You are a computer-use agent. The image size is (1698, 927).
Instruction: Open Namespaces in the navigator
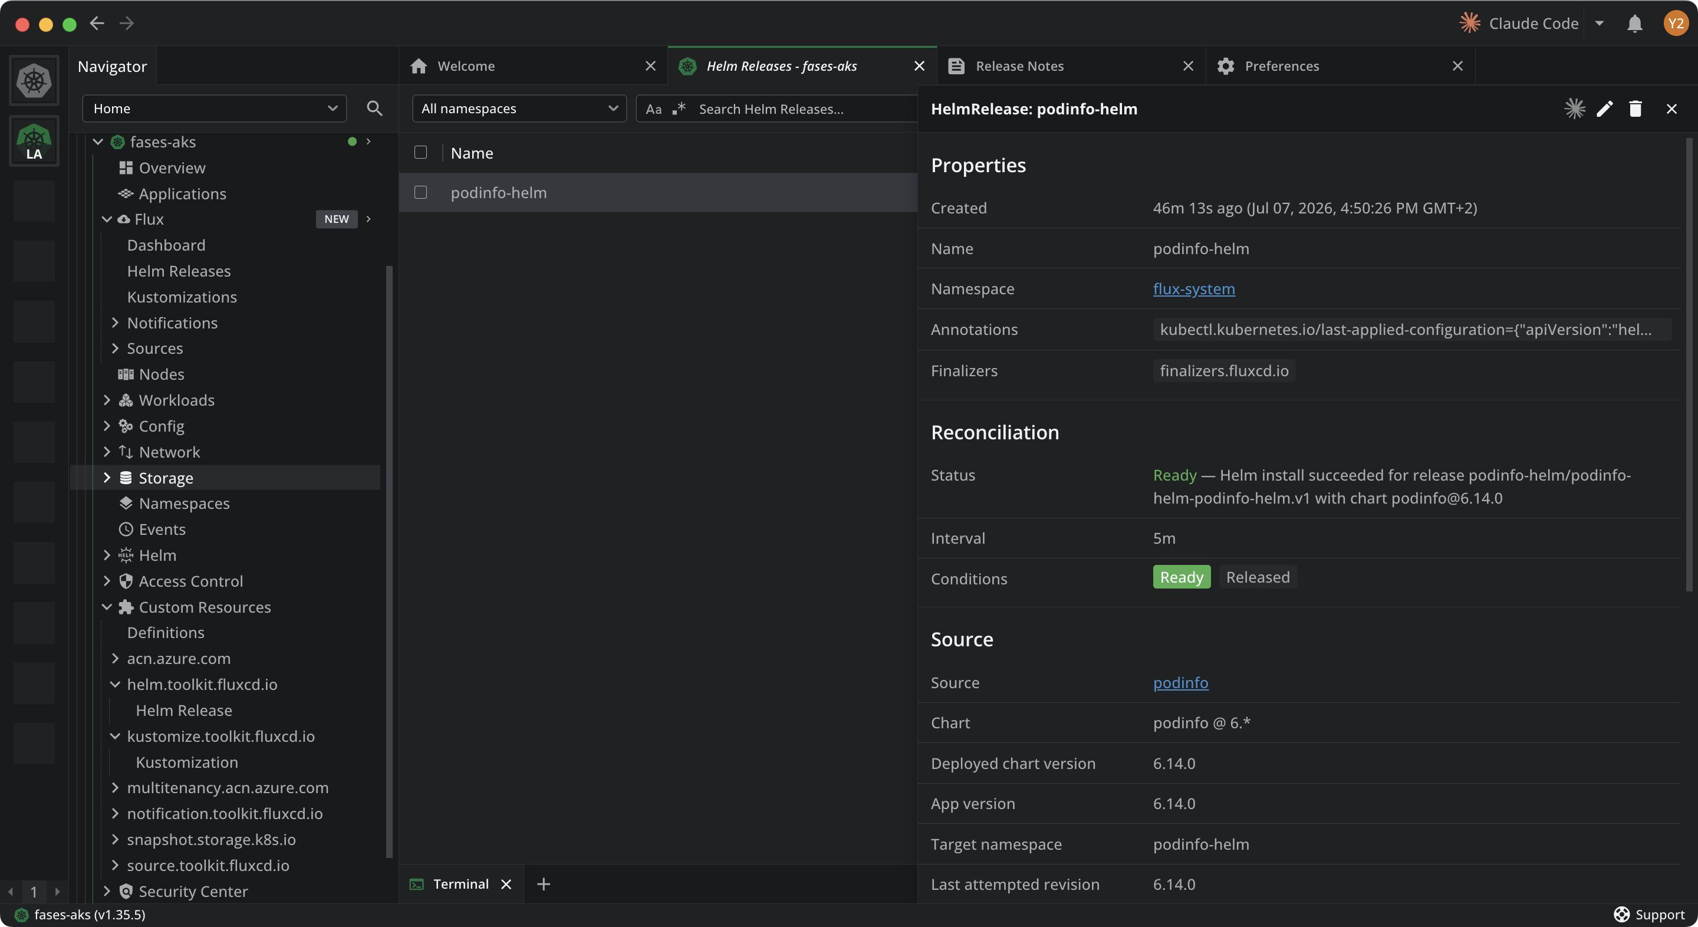pos(184,504)
